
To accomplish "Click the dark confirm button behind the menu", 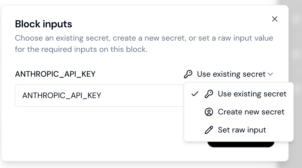I will click(x=241, y=143).
